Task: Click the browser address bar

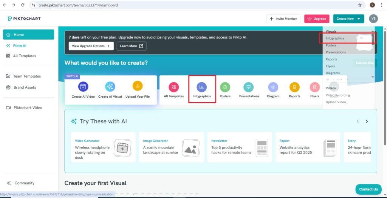Action: [x=189, y=5]
